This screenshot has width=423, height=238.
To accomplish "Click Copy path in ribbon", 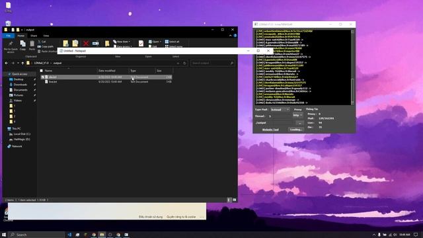I will pos(46,46).
